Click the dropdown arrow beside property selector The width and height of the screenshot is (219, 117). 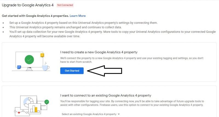click(119, 114)
